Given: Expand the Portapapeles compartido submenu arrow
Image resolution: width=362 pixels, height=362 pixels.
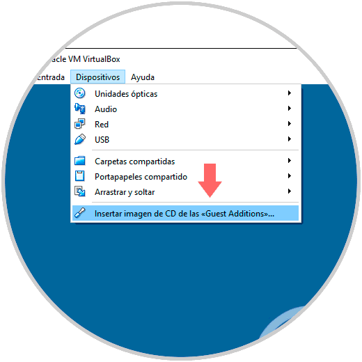Looking at the screenshot, I should click(289, 176).
